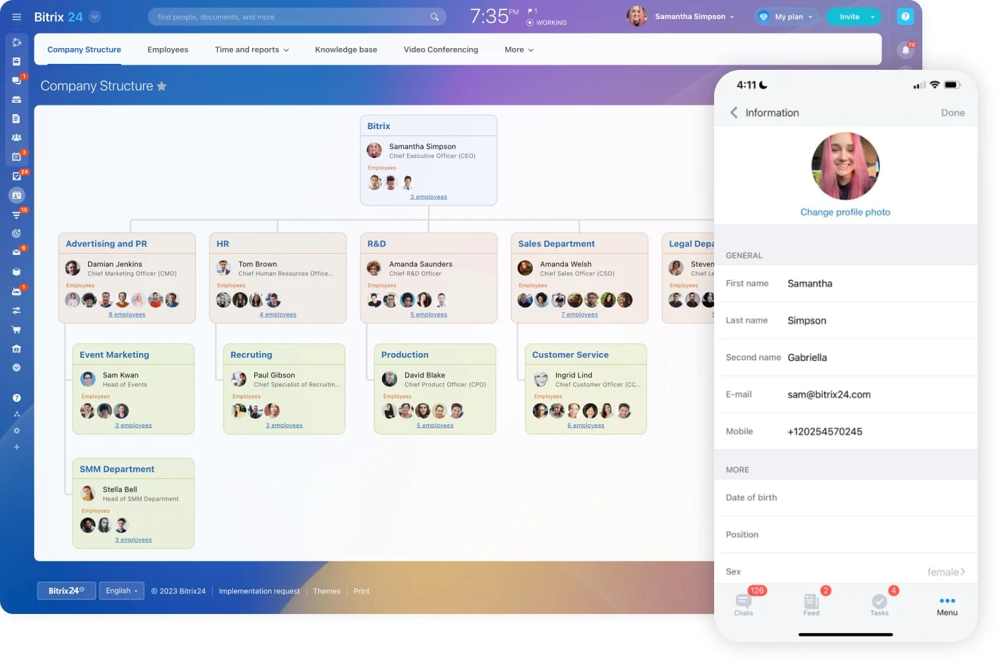Click the find people search field
This screenshot has height=668, width=1004.
290,17
